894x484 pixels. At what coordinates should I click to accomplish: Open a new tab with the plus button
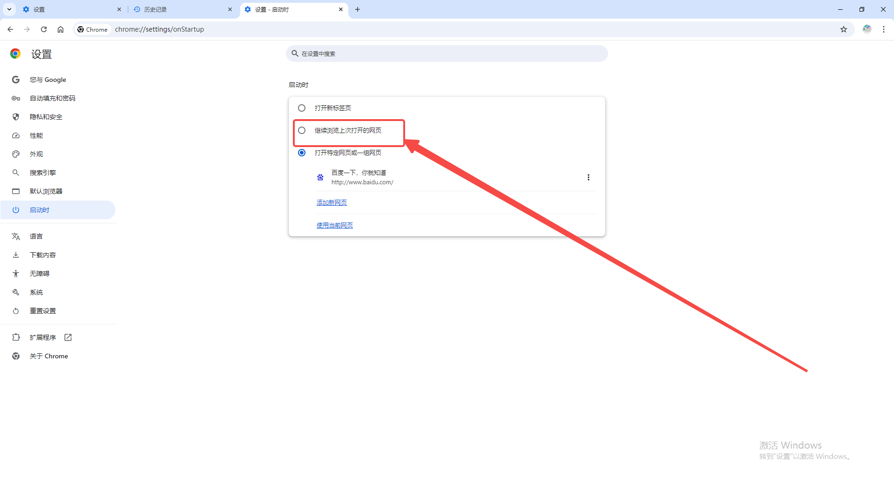(358, 9)
